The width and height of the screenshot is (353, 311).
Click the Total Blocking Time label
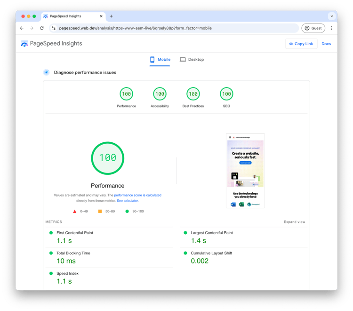coord(73,253)
